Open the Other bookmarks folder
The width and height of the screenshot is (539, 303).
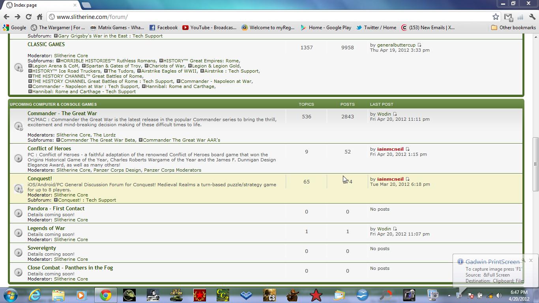[x=513, y=28]
